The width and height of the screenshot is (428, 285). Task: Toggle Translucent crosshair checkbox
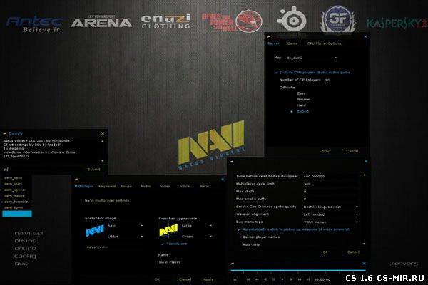coord(163,244)
